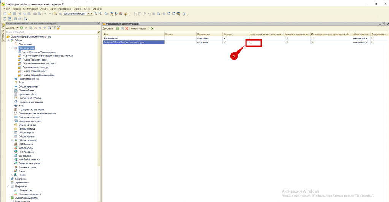Collapse the Документы branch

click(x=8, y=186)
